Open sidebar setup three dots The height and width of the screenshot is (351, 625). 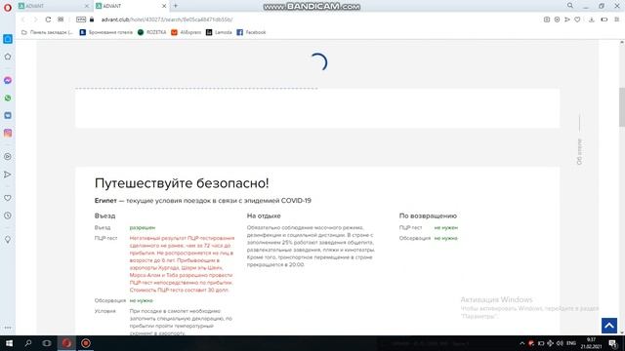click(8, 328)
